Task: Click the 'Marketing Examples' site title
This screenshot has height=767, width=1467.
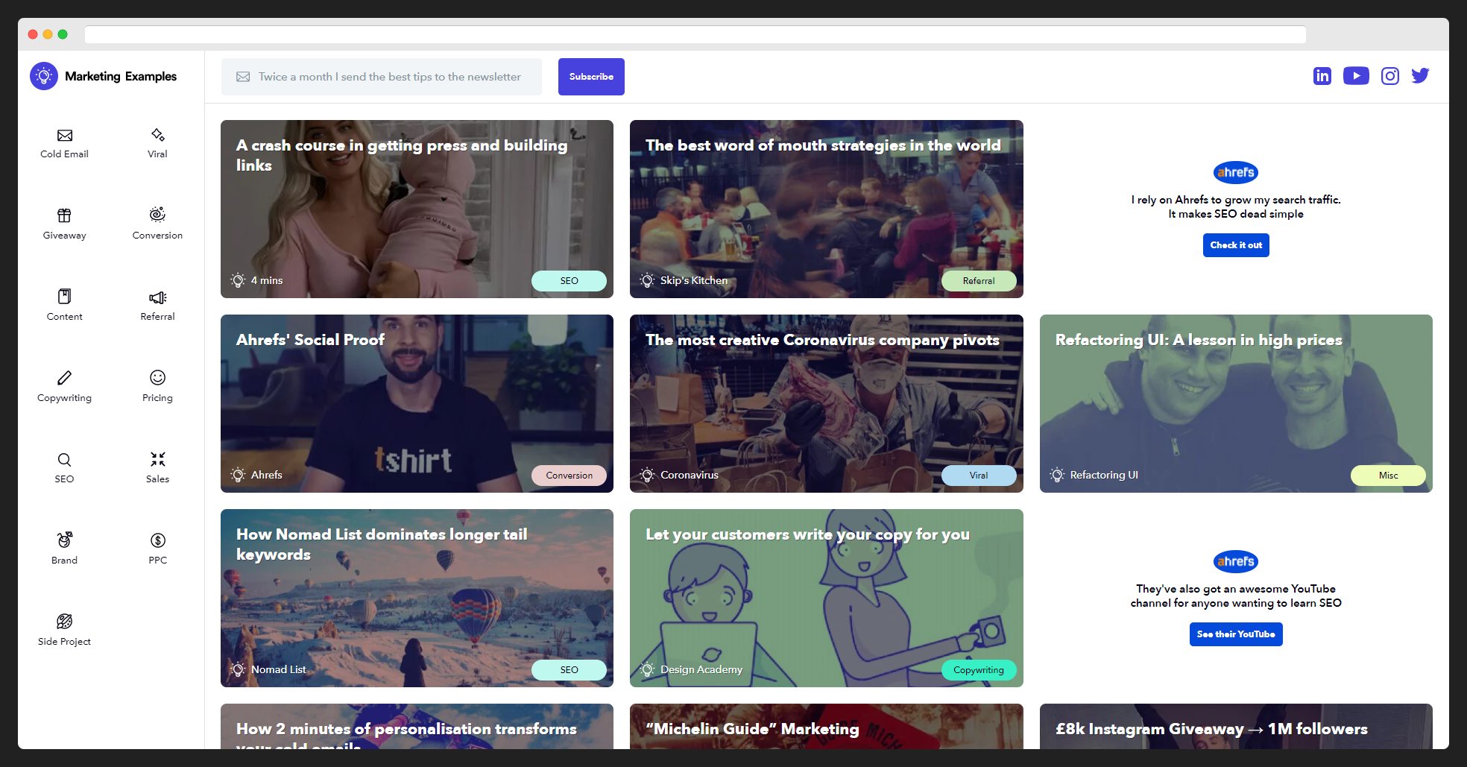Action: (x=121, y=76)
